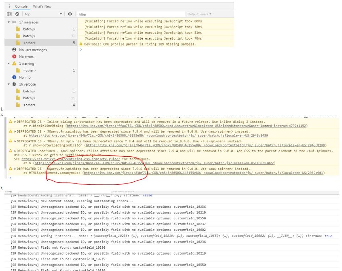Click the eye icon to create live expression
This screenshot has height=271, width=342.
tap(70, 14)
